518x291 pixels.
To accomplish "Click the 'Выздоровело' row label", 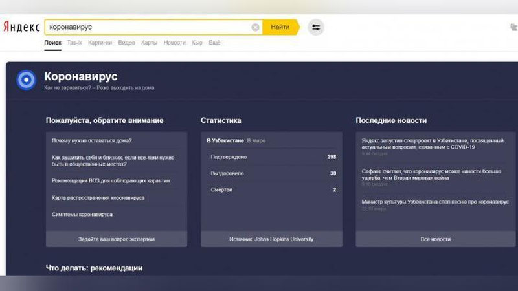I will pyautogui.click(x=227, y=173).
